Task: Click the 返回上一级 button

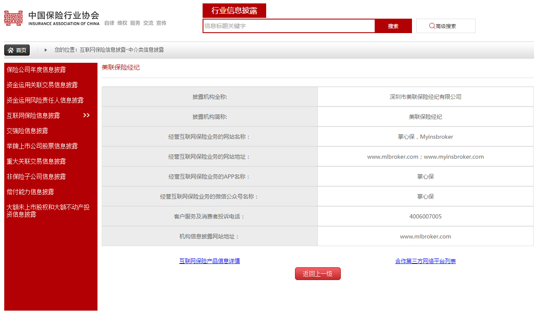Action: 318,274
